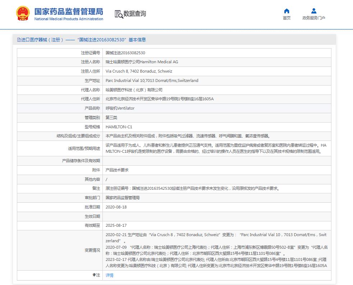Click the 数据查询 heading text

click(x=135, y=14)
